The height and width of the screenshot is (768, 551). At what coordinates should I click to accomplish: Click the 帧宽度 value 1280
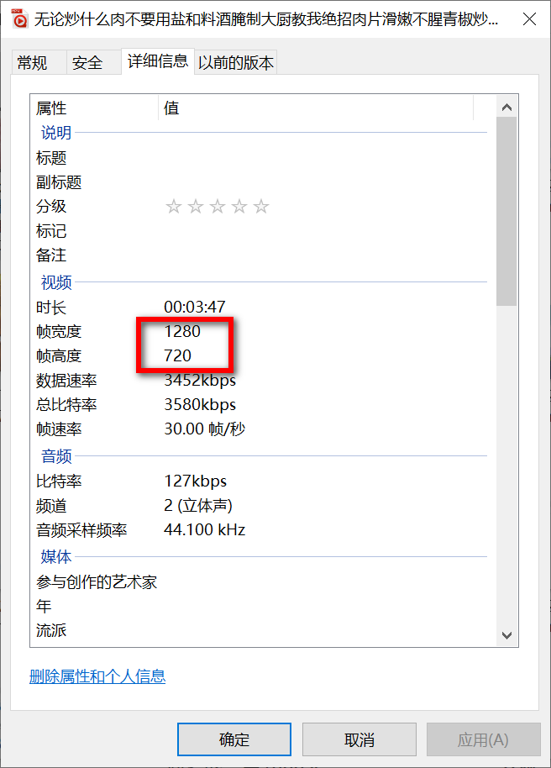point(182,332)
